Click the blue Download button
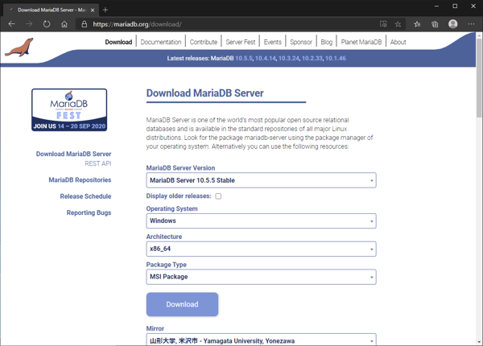Viewport: 483px width, 346px height. coord(183,304)
